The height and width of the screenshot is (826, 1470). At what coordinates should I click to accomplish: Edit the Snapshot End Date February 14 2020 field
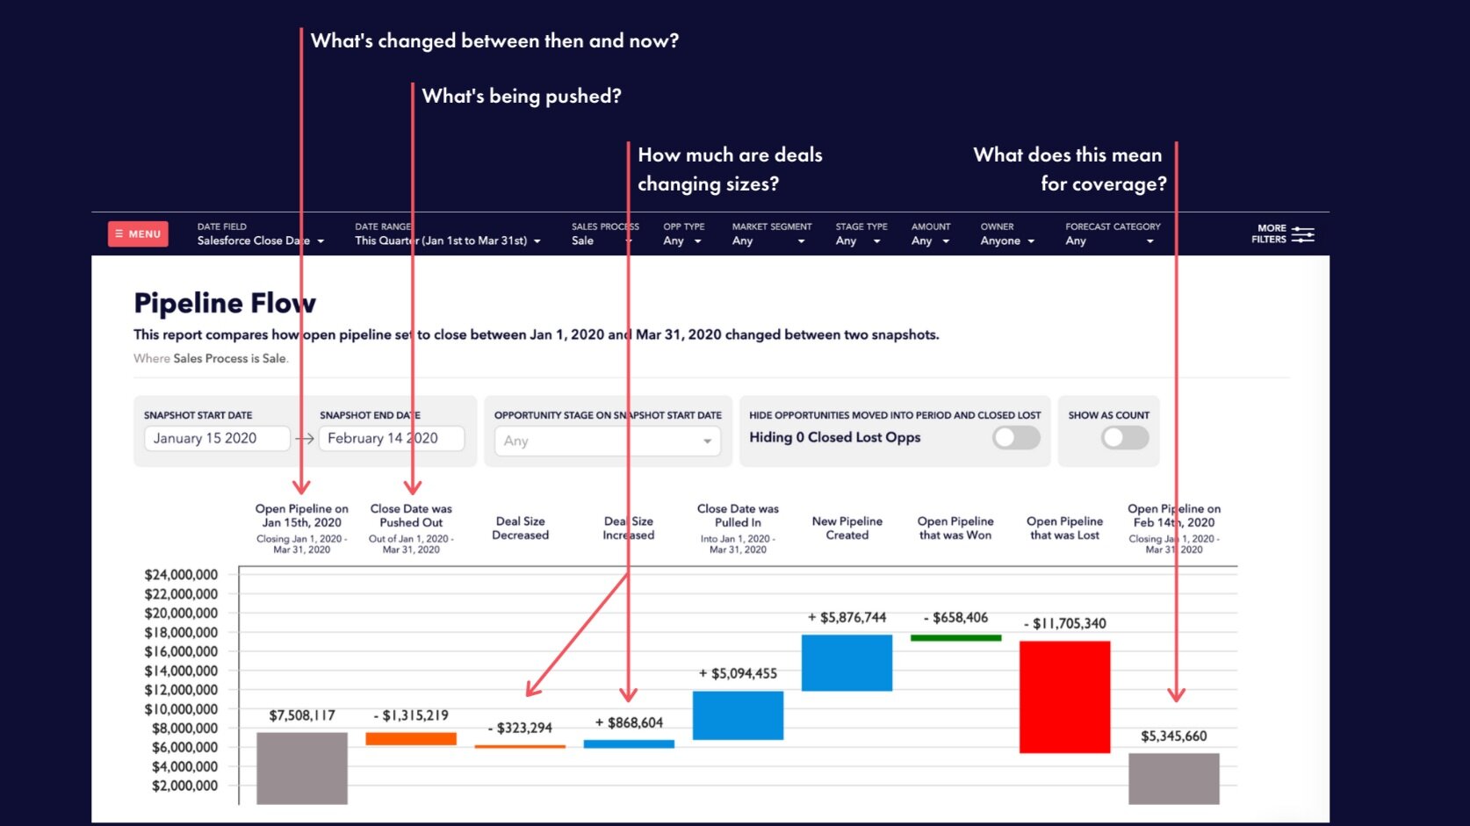(x=392, y=438)
